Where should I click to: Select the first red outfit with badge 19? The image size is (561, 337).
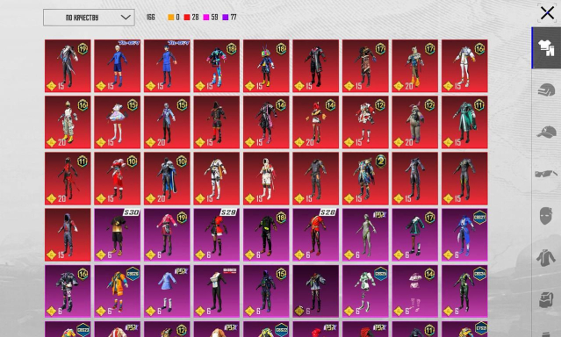click(68, 66)
